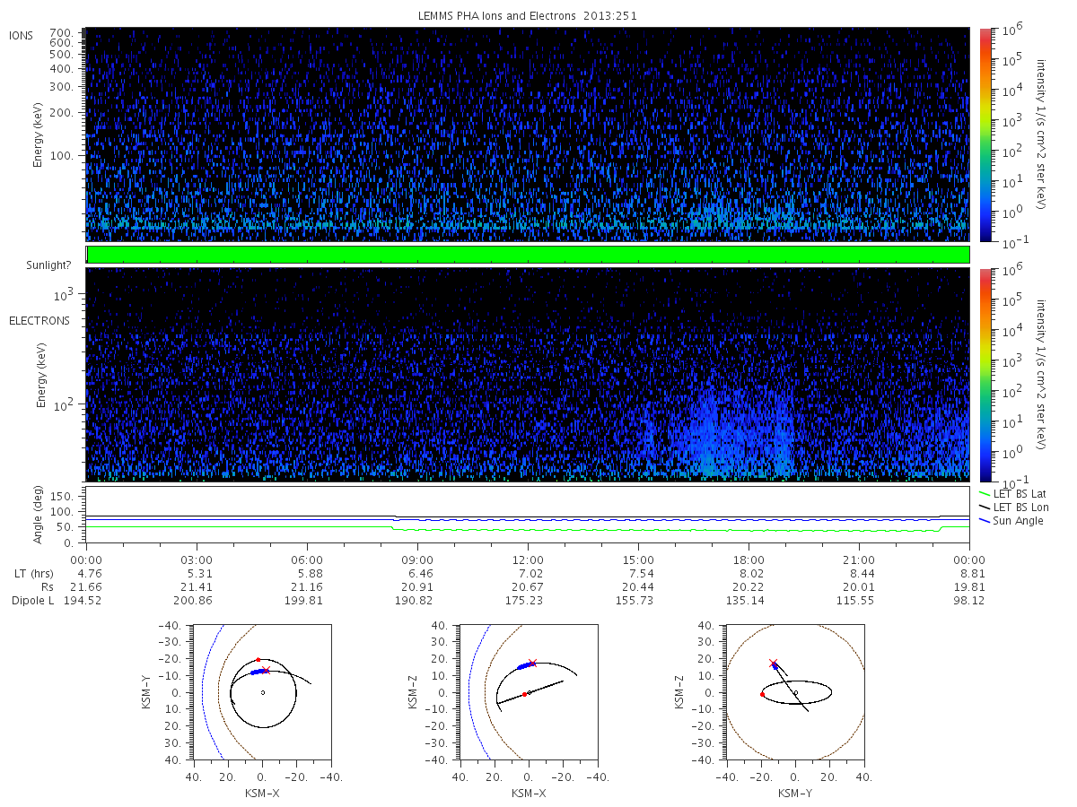The width and height of the screenshot is (1077, 807).
Task: Click the red dot in KSM-Y/KSM-Z plot
Action: (x=761, y=694)
